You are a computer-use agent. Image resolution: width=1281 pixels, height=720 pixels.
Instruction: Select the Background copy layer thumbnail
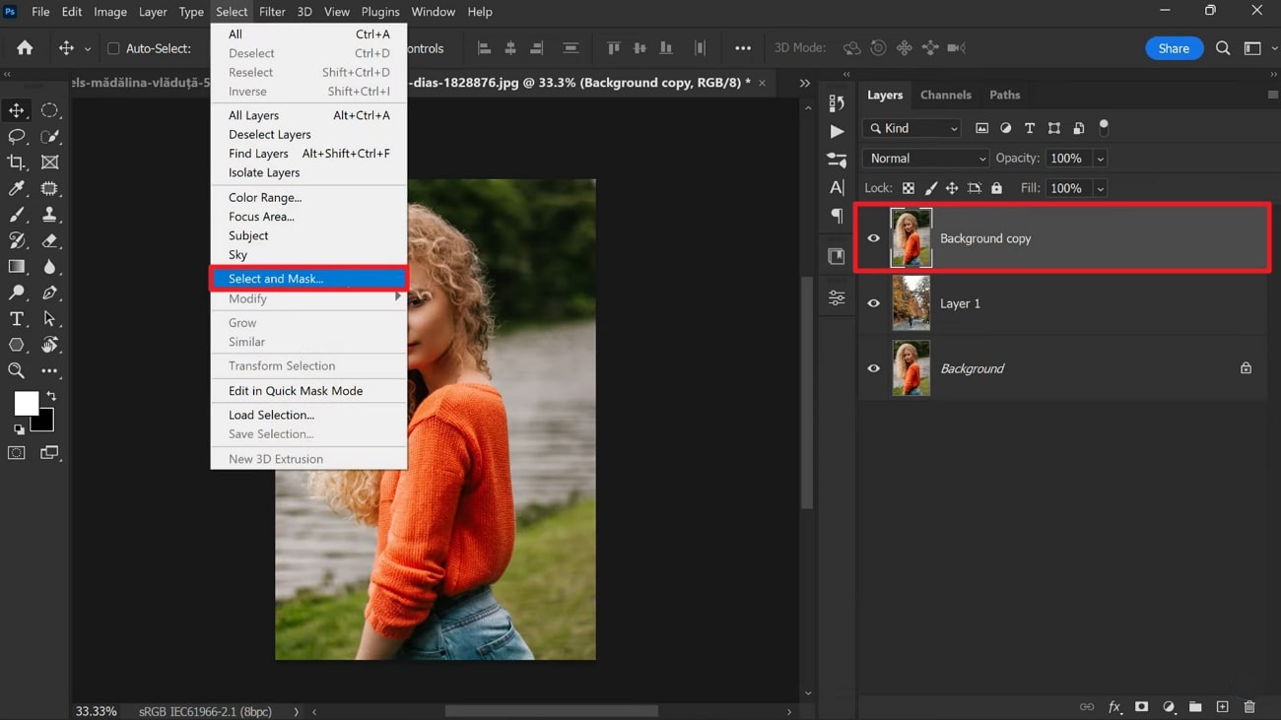910,237
